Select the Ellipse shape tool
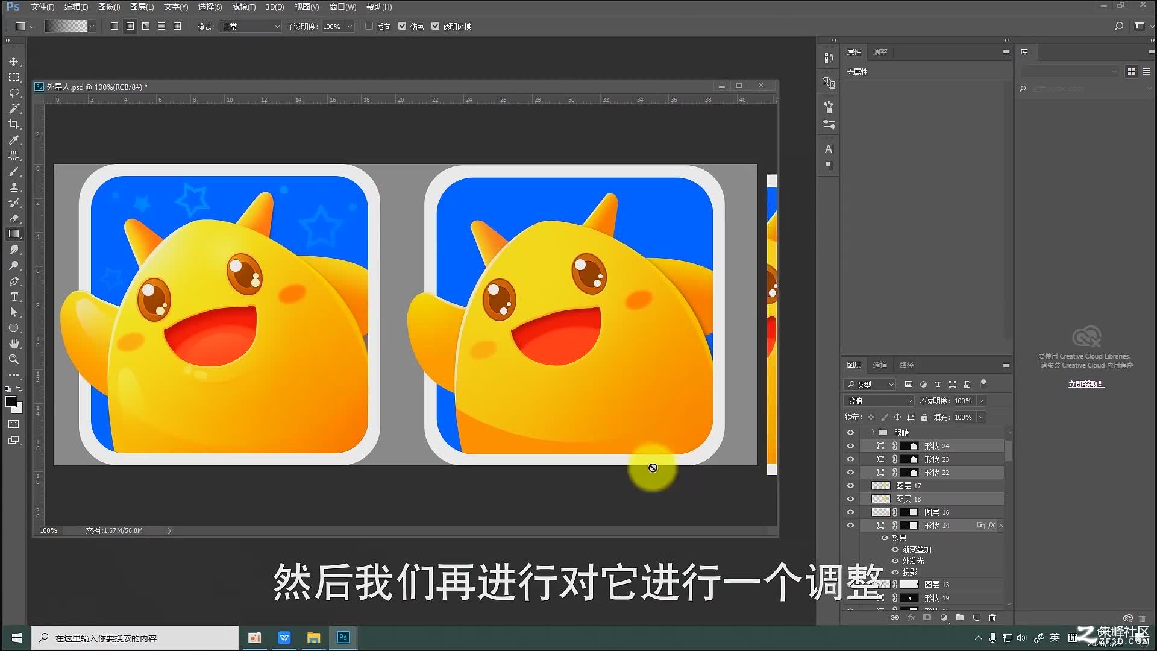This screenshot has height=651, width=1157. pyautogui.click(x=14, y=328)
